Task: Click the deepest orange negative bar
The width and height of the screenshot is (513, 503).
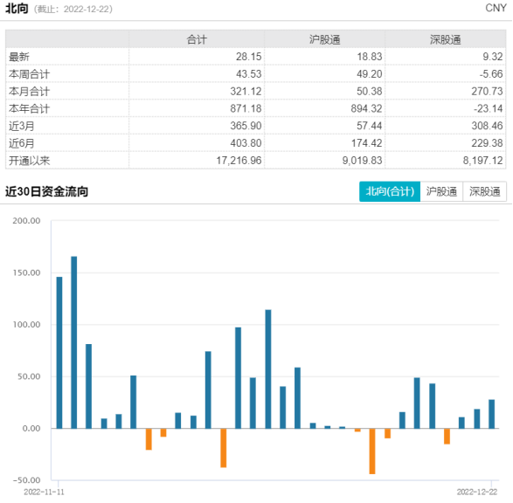Action: (x=372, y=451)
